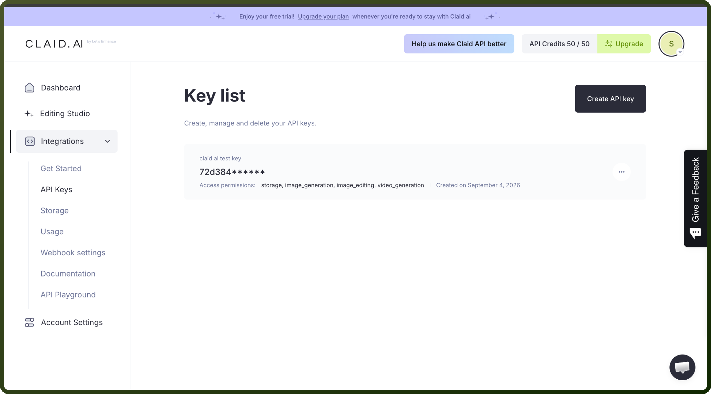Select the masked key 72d384******
Image resolution: width=711 pixels, height=394 pixels.
point(232,172)
